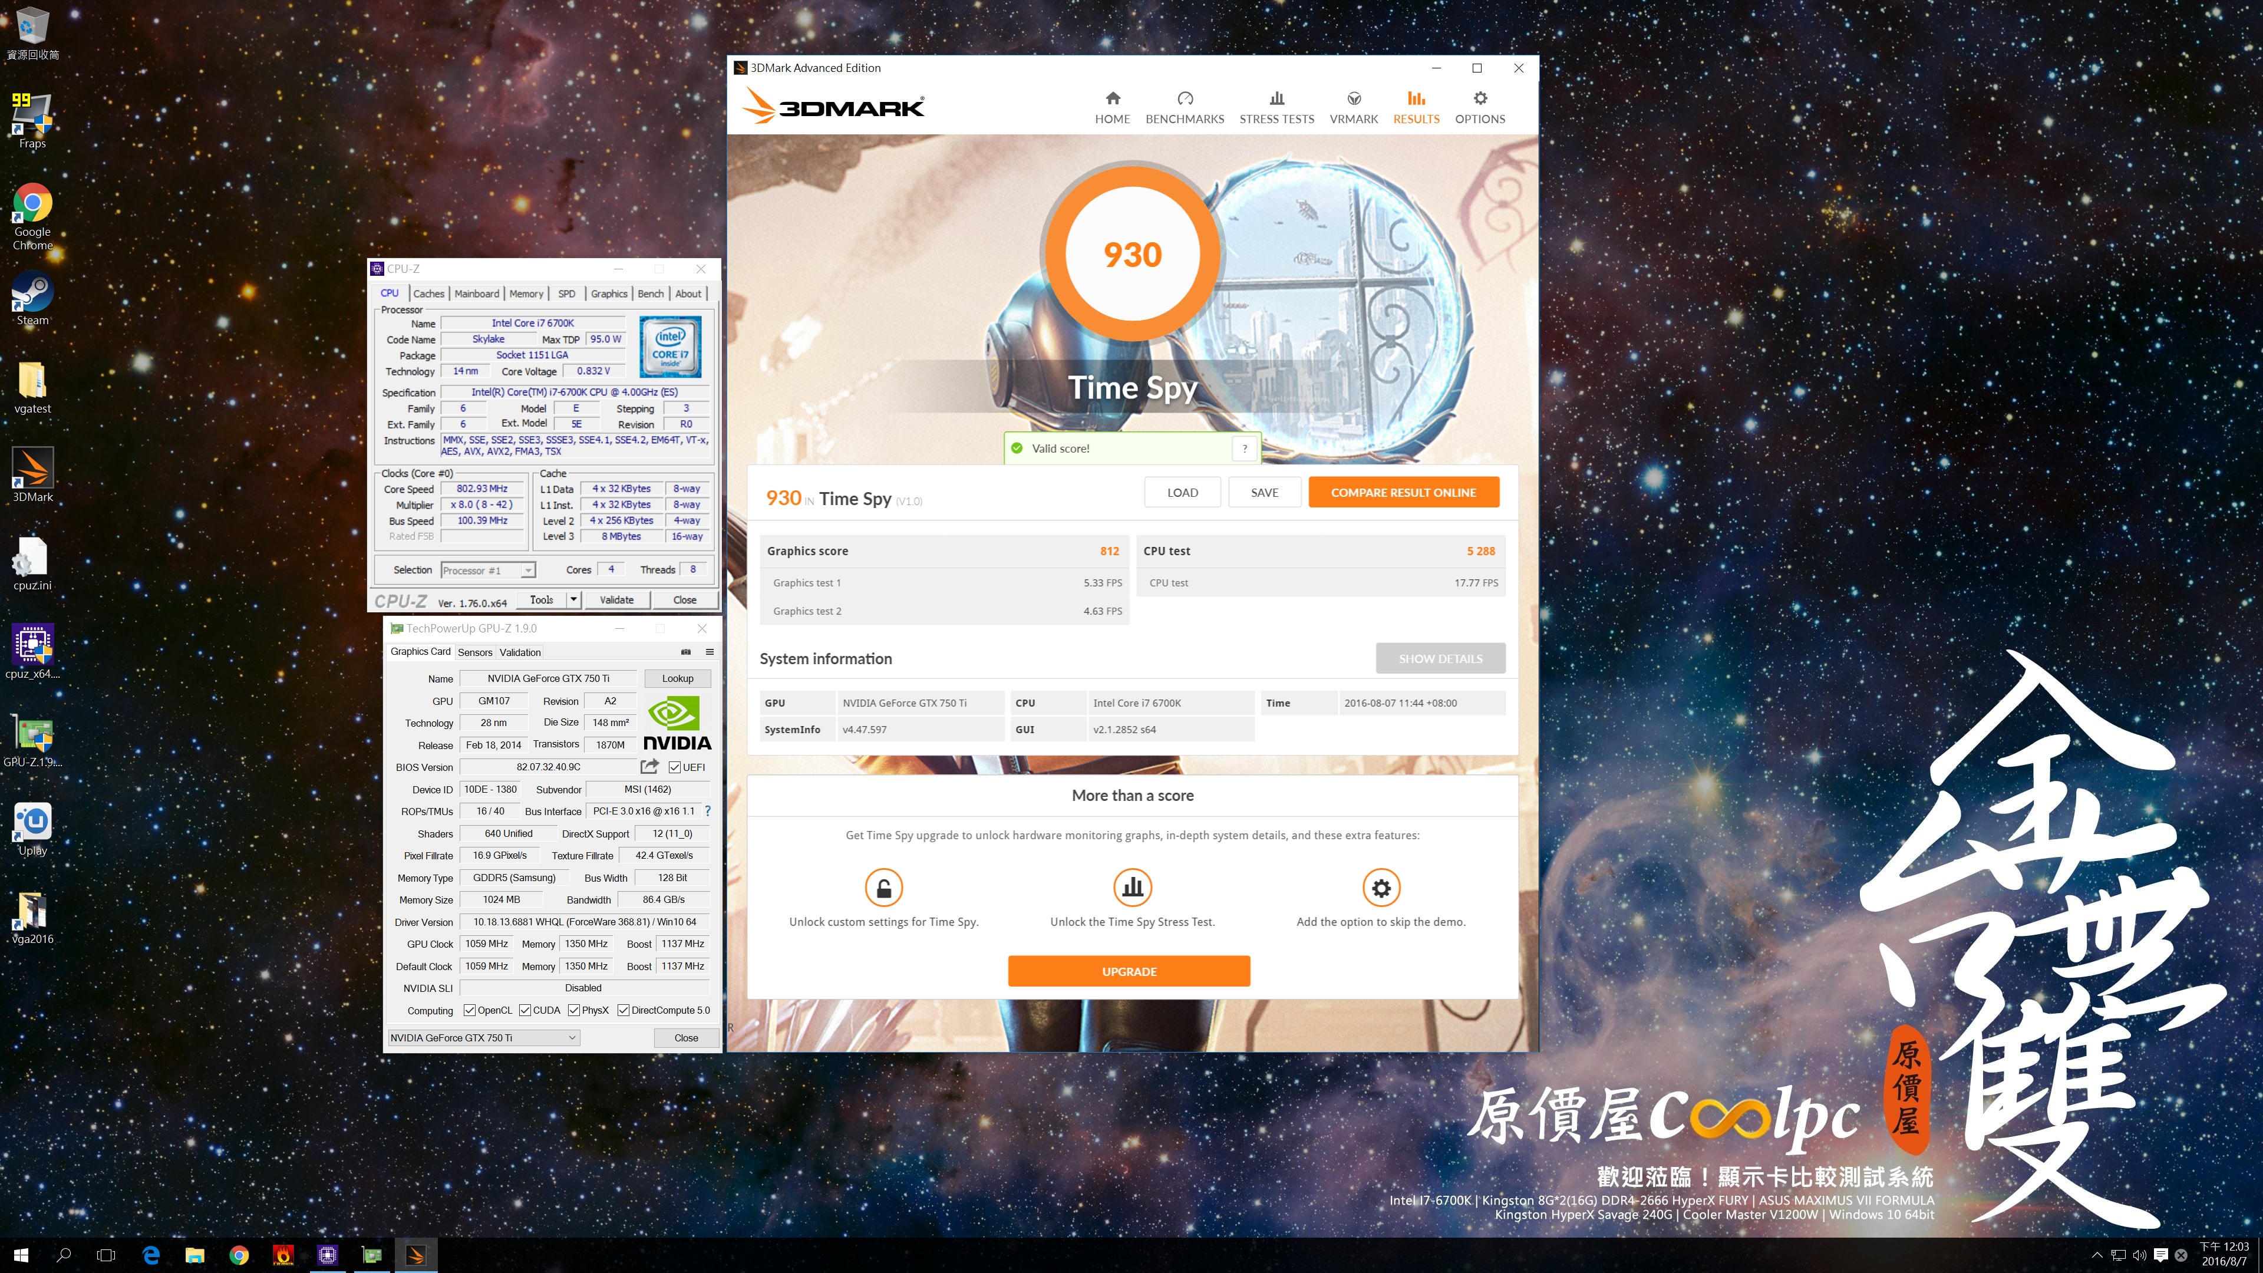Open 3DMark VRMARK section
Image resolution: width=2263 pixels, height=1273 pixels.
pyautogui.click(x=1354, y=108)
